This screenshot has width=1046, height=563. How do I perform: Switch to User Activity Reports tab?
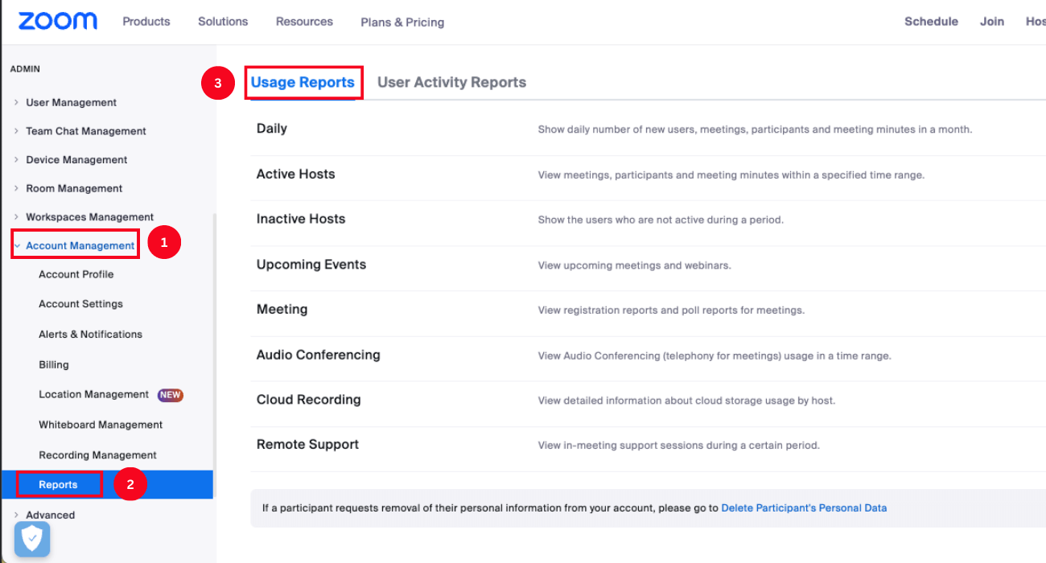(x=451, y=82)
